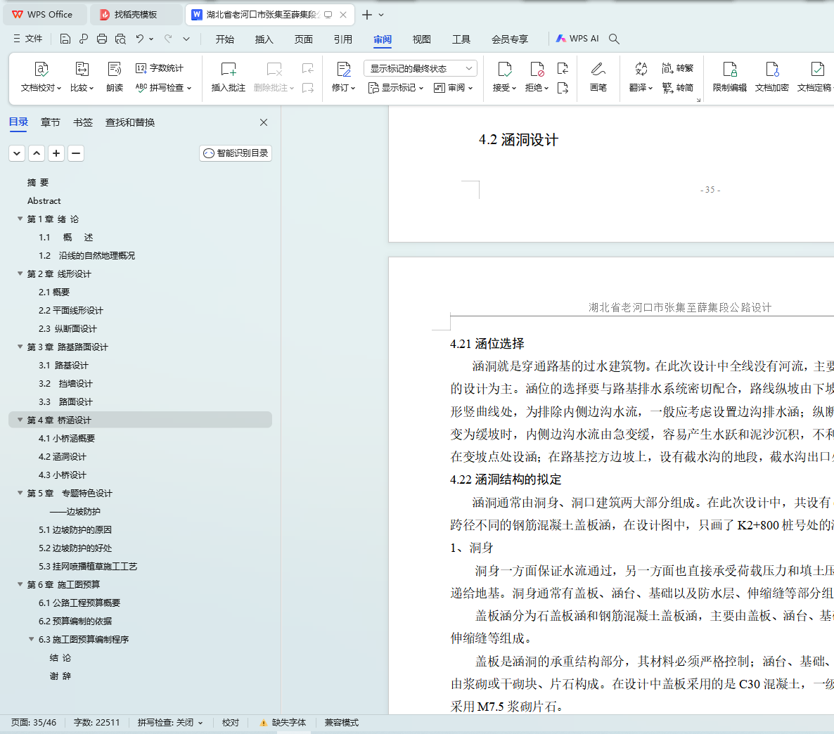Switch to the 引用 ribbon tab
Viewport: 834px width, 734px height.
[x=343, y=39]
